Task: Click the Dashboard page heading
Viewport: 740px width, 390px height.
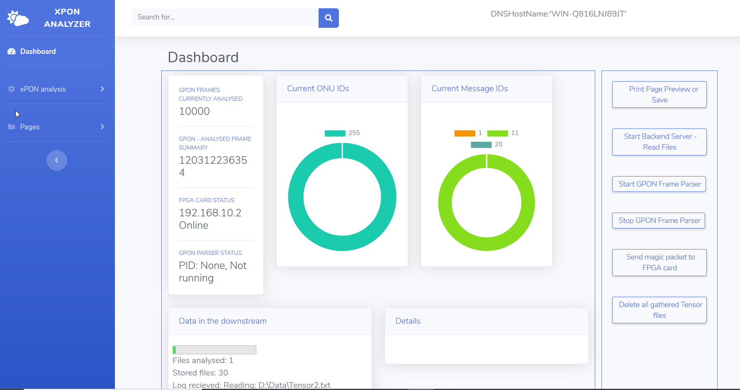Action: point(203,57)
